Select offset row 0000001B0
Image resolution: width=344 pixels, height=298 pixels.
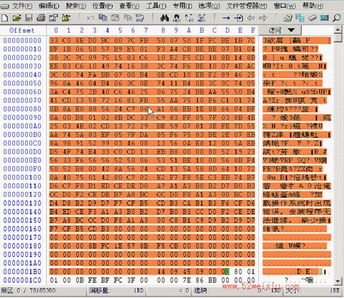(x=22, y=271)
